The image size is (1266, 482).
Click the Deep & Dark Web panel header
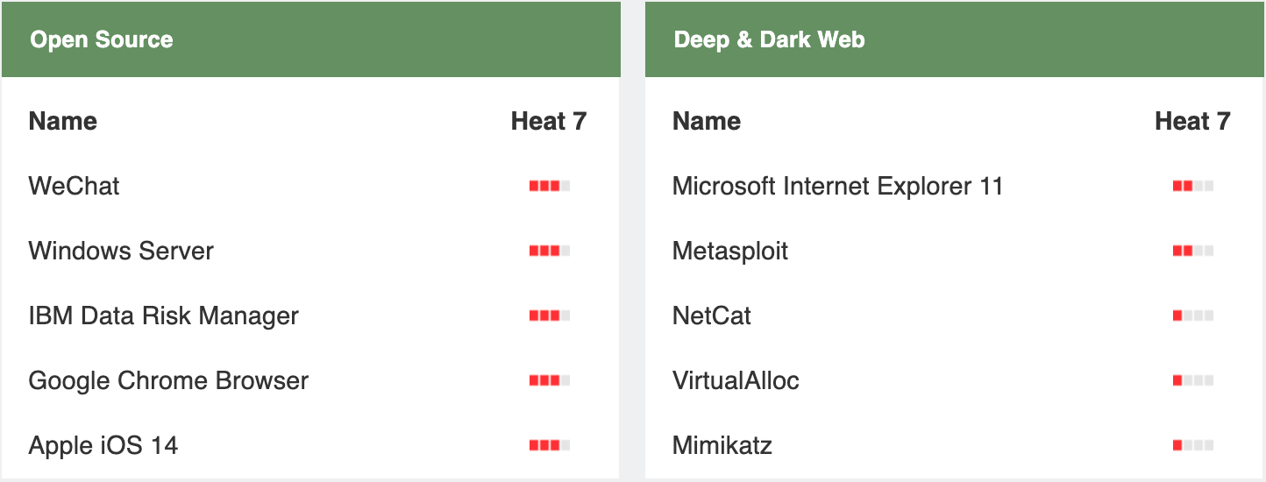pos(955,39)
